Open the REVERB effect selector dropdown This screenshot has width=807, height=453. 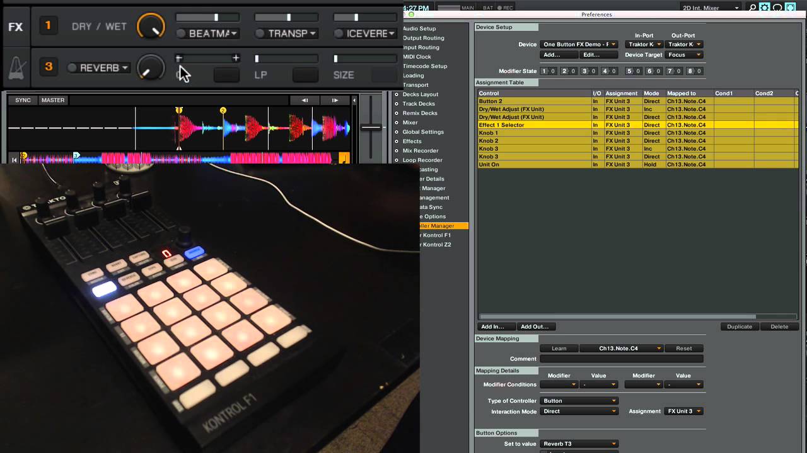pyautogui.click(x=104, y=67)
